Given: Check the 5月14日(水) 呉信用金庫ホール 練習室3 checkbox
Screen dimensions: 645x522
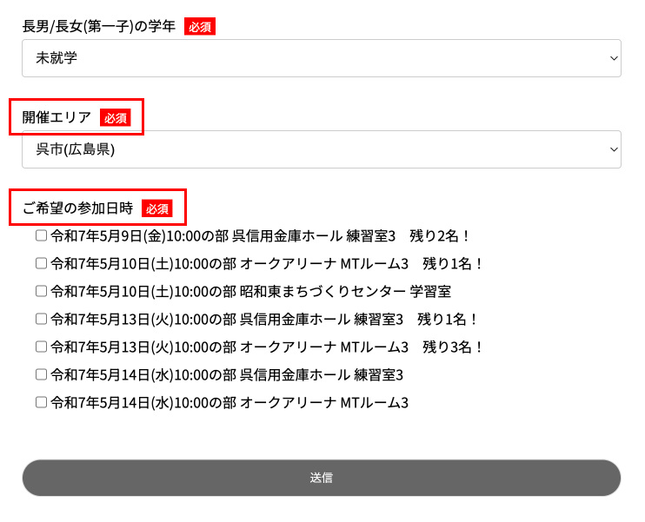Looking at the screenshot, I should [41, 374].
